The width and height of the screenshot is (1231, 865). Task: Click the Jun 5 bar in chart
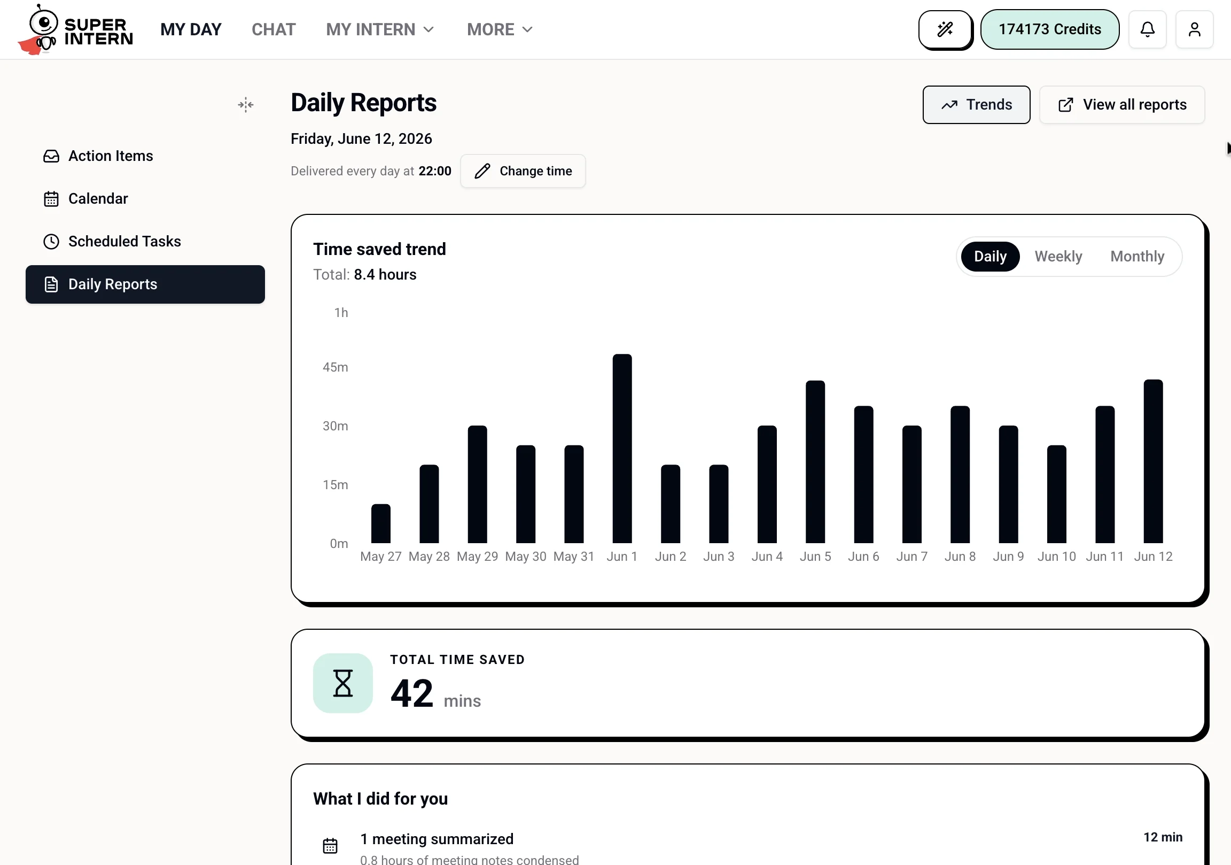click(x=815, y=462)
